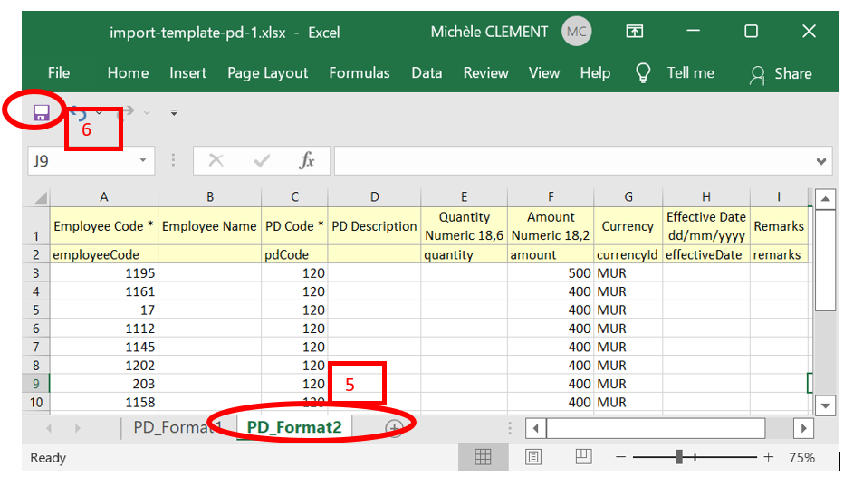The image size is (863, 486).
Task: Select cell containing amount 500
Action: pyautogui.click(x=551, y=273)
